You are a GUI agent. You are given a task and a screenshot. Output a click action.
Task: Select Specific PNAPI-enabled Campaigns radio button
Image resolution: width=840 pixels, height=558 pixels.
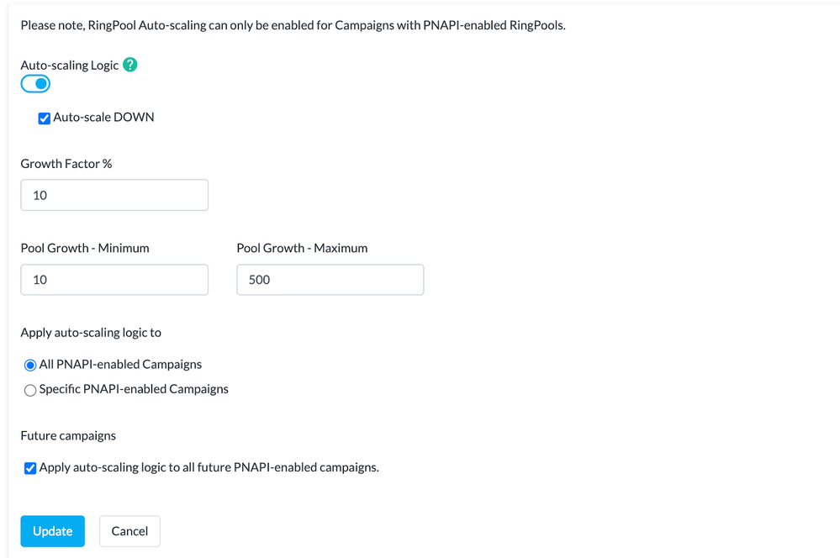tap(30, 391)
